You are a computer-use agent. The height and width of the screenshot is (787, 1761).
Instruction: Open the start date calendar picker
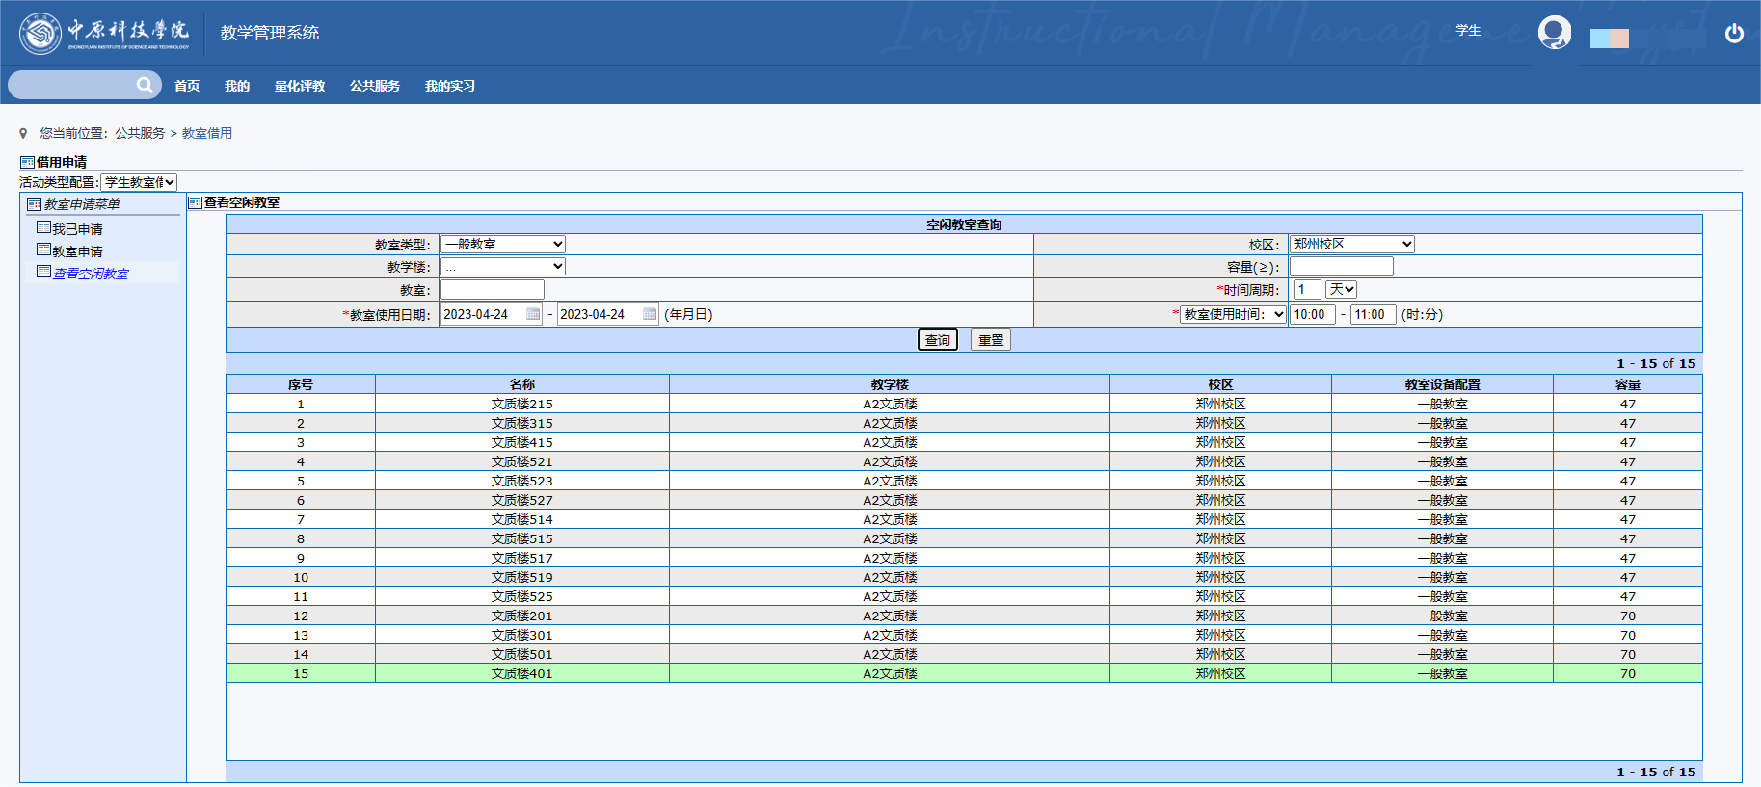[x=533, y=314]
